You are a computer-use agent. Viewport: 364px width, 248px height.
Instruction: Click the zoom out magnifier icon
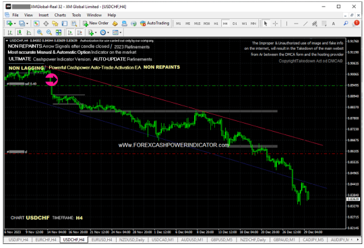click(49, 32)
